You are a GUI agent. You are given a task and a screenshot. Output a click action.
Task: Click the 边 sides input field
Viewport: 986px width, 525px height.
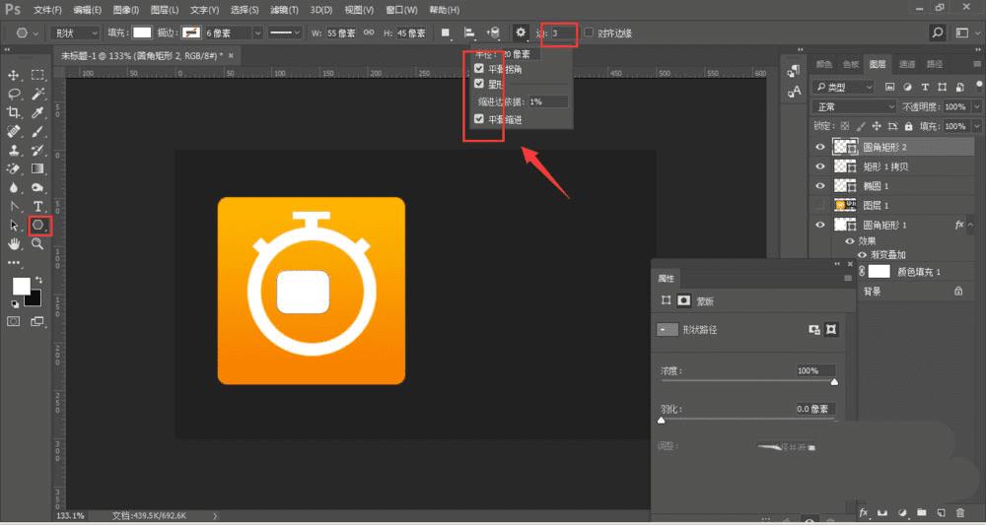coord(562,33)
